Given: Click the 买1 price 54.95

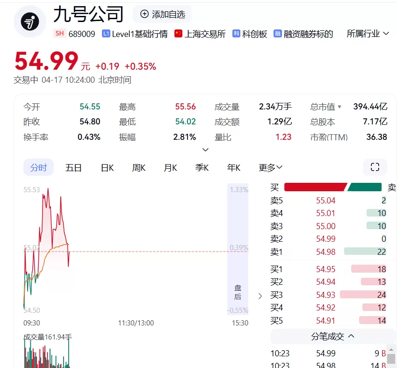Looking at the screenshot, I should [x=325, y=269].
